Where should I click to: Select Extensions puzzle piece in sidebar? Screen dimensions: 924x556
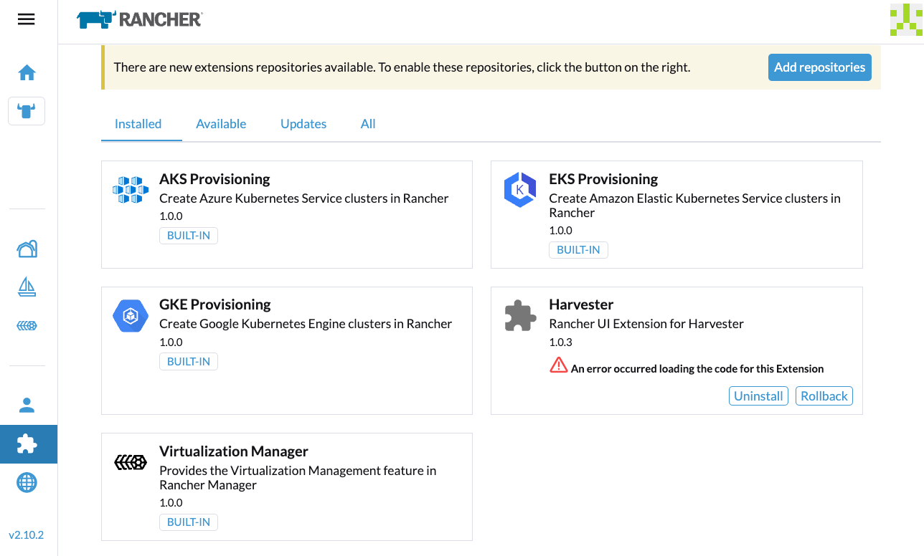[27, 444]
